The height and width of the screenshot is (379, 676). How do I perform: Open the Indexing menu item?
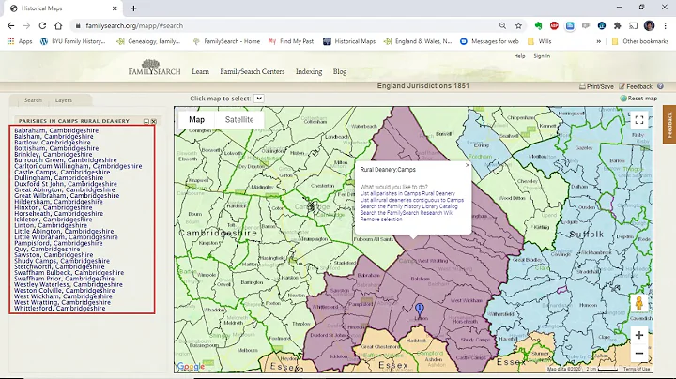(x=309, y=71)
